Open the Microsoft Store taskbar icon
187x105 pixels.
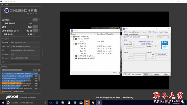click(69, 102)
